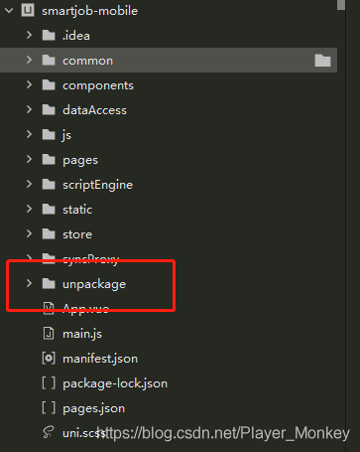This screenshot has width=360, height=452.
Task: Click the package-lock.json brackets icon
Action: click(49, 383)
